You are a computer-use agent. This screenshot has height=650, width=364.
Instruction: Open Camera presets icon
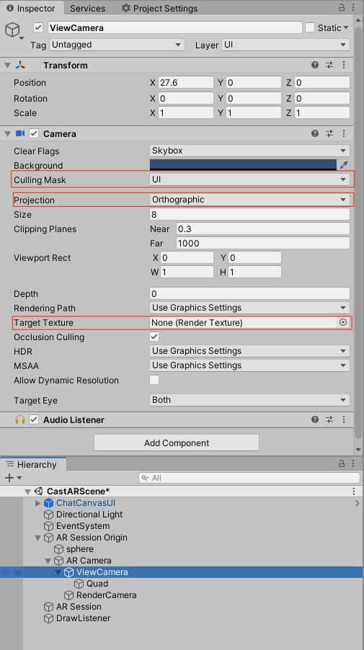coord(329,133)
